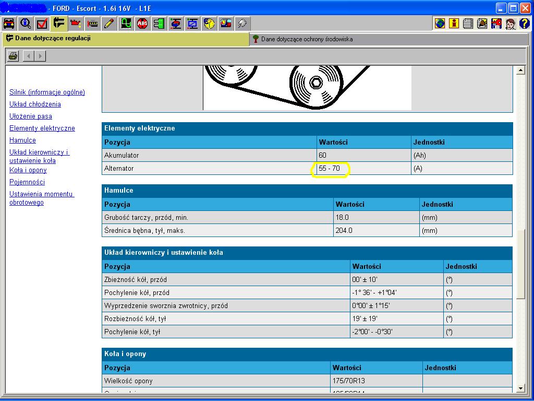
Task: Click the blue question mark help icon
Action: coord(524,23)
